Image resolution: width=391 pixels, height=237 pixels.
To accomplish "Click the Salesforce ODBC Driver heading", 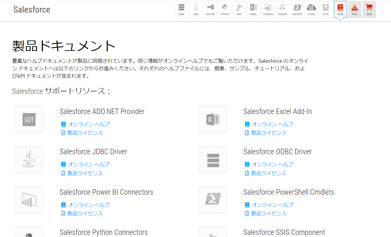I will click(277, 152).
